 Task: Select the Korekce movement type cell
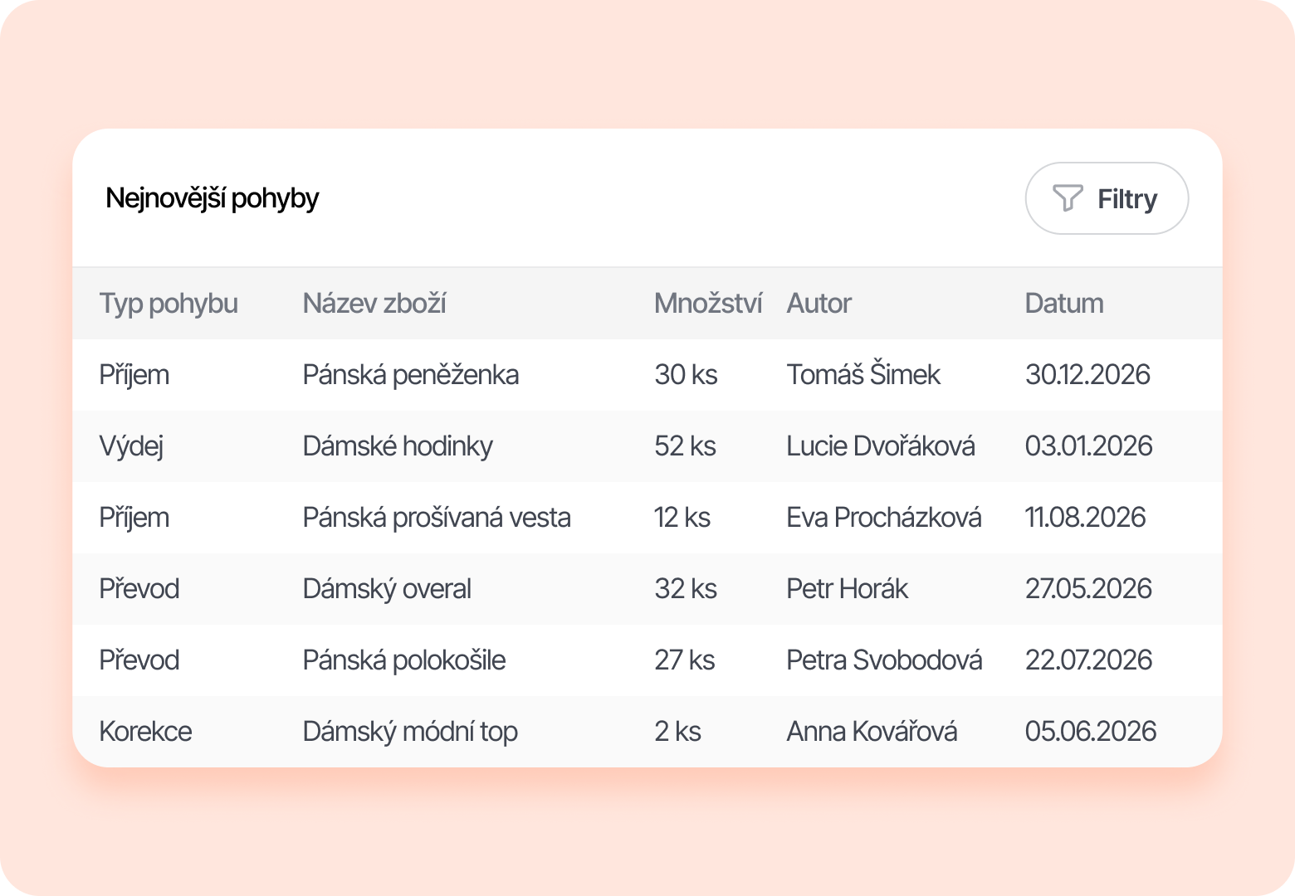tap(145, 732)
